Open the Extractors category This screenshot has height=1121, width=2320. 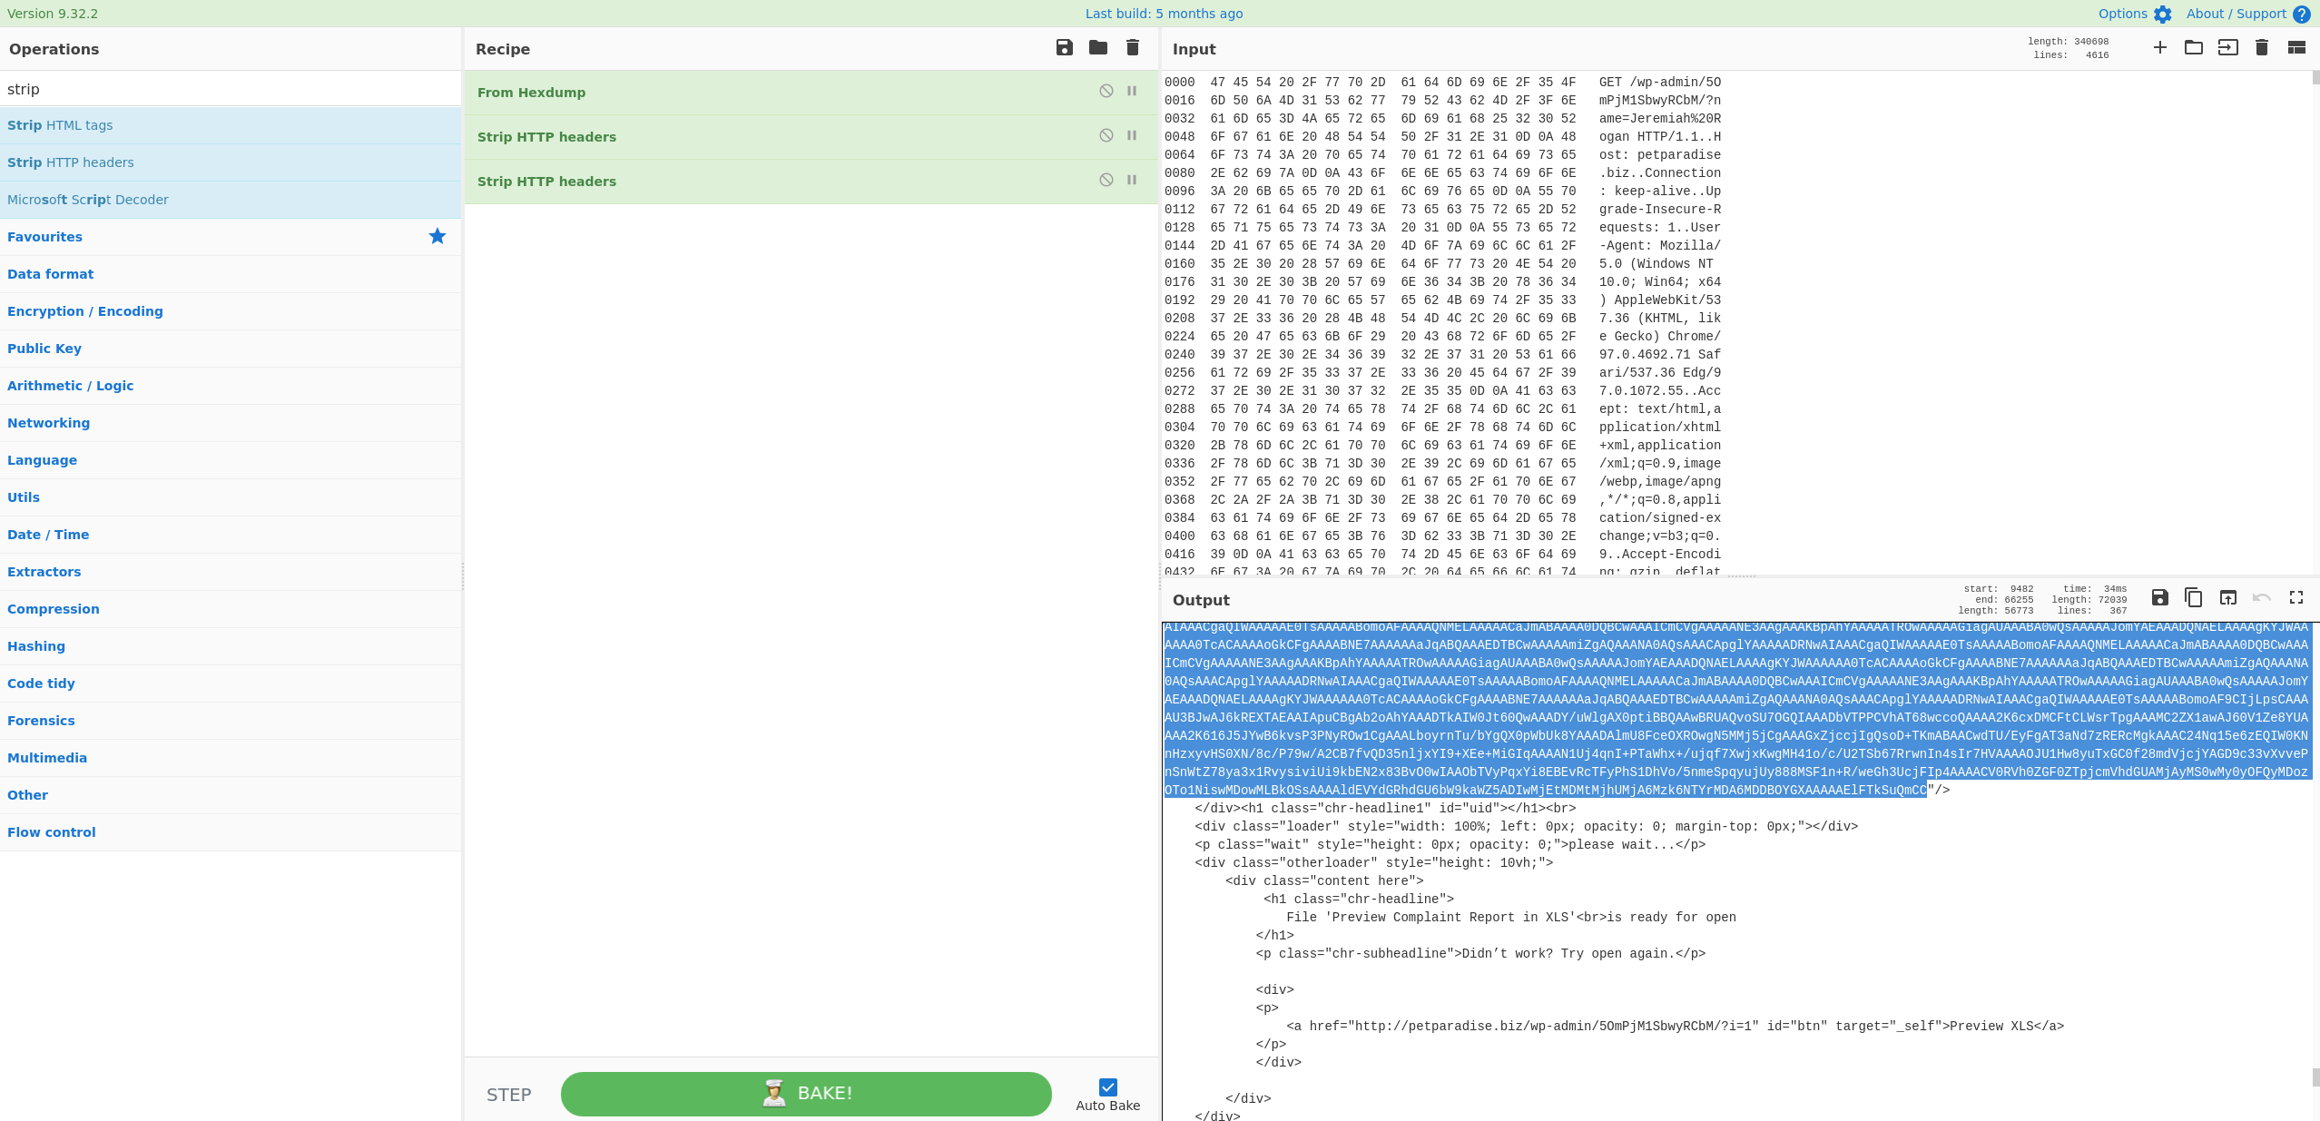(231, 572)
